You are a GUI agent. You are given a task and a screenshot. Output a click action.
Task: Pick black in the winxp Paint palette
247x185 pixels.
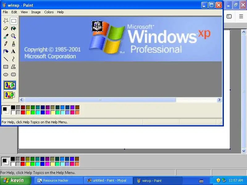[x=13, y=107]
